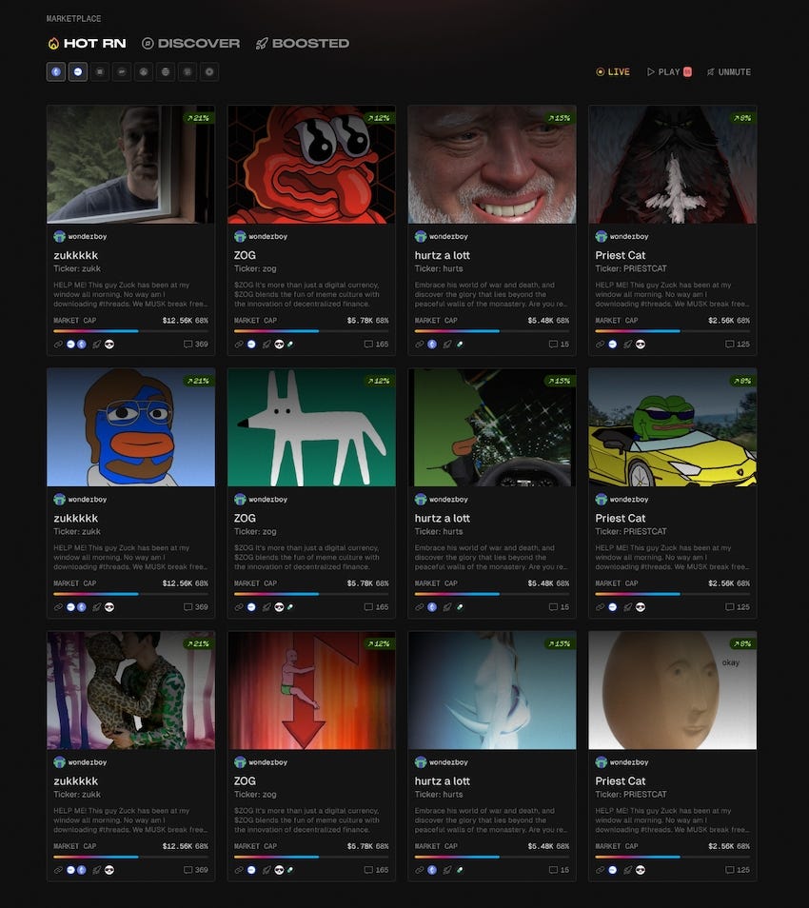Open the DISCOVER tab
Image resolution: width=809 pixels, height=908 pixels.
point(191,44)
